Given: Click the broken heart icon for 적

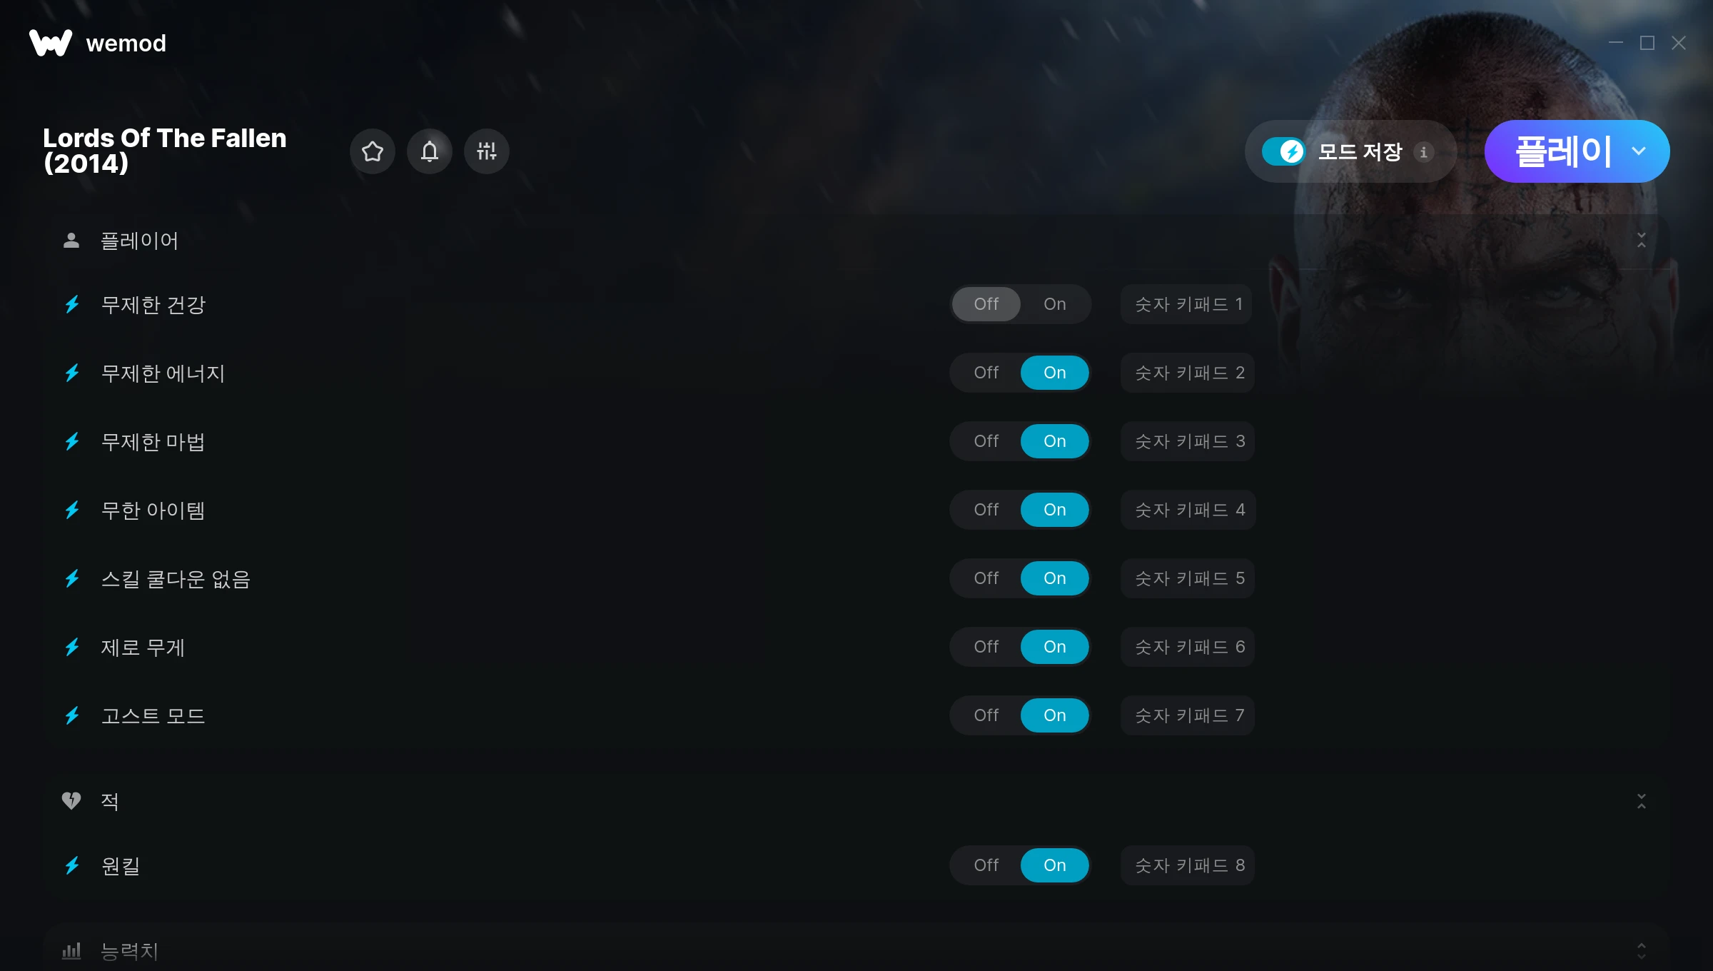Looking at the screenshot, I should pyautogui.click(x=71, y=801).
